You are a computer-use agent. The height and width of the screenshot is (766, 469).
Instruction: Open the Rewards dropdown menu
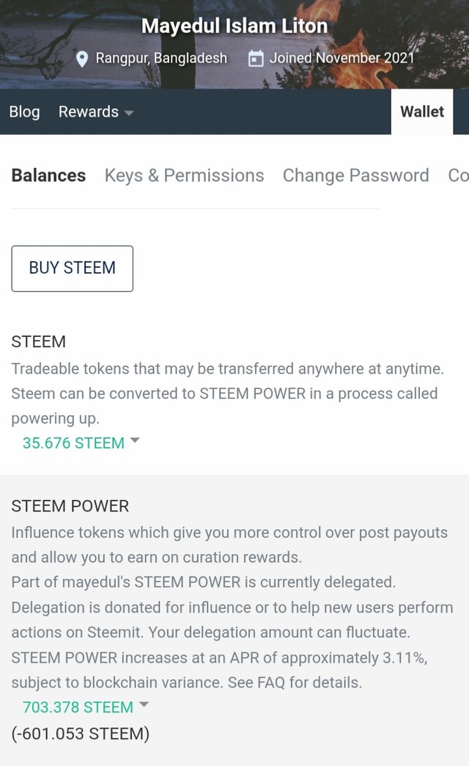coord(96,112)
